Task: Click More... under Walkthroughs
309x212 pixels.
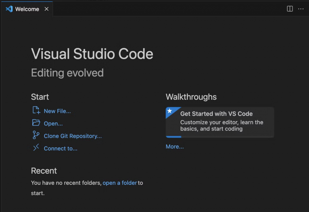Action: click(175, 146)
